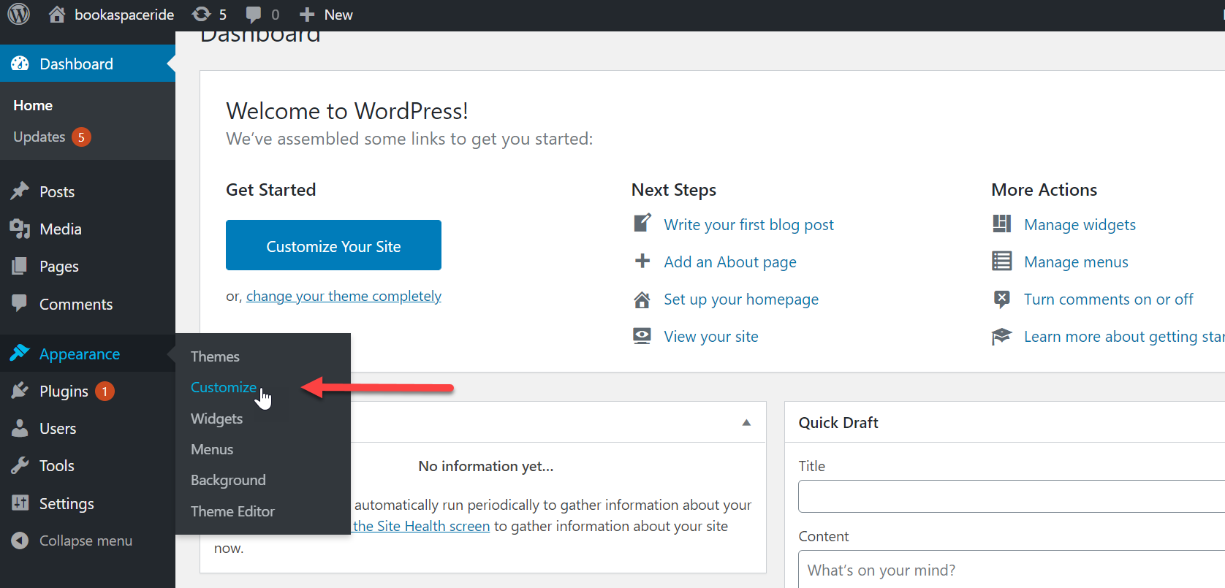Click the plus icon beside Add an About page

pyautogui.click(x=642, y=261)
